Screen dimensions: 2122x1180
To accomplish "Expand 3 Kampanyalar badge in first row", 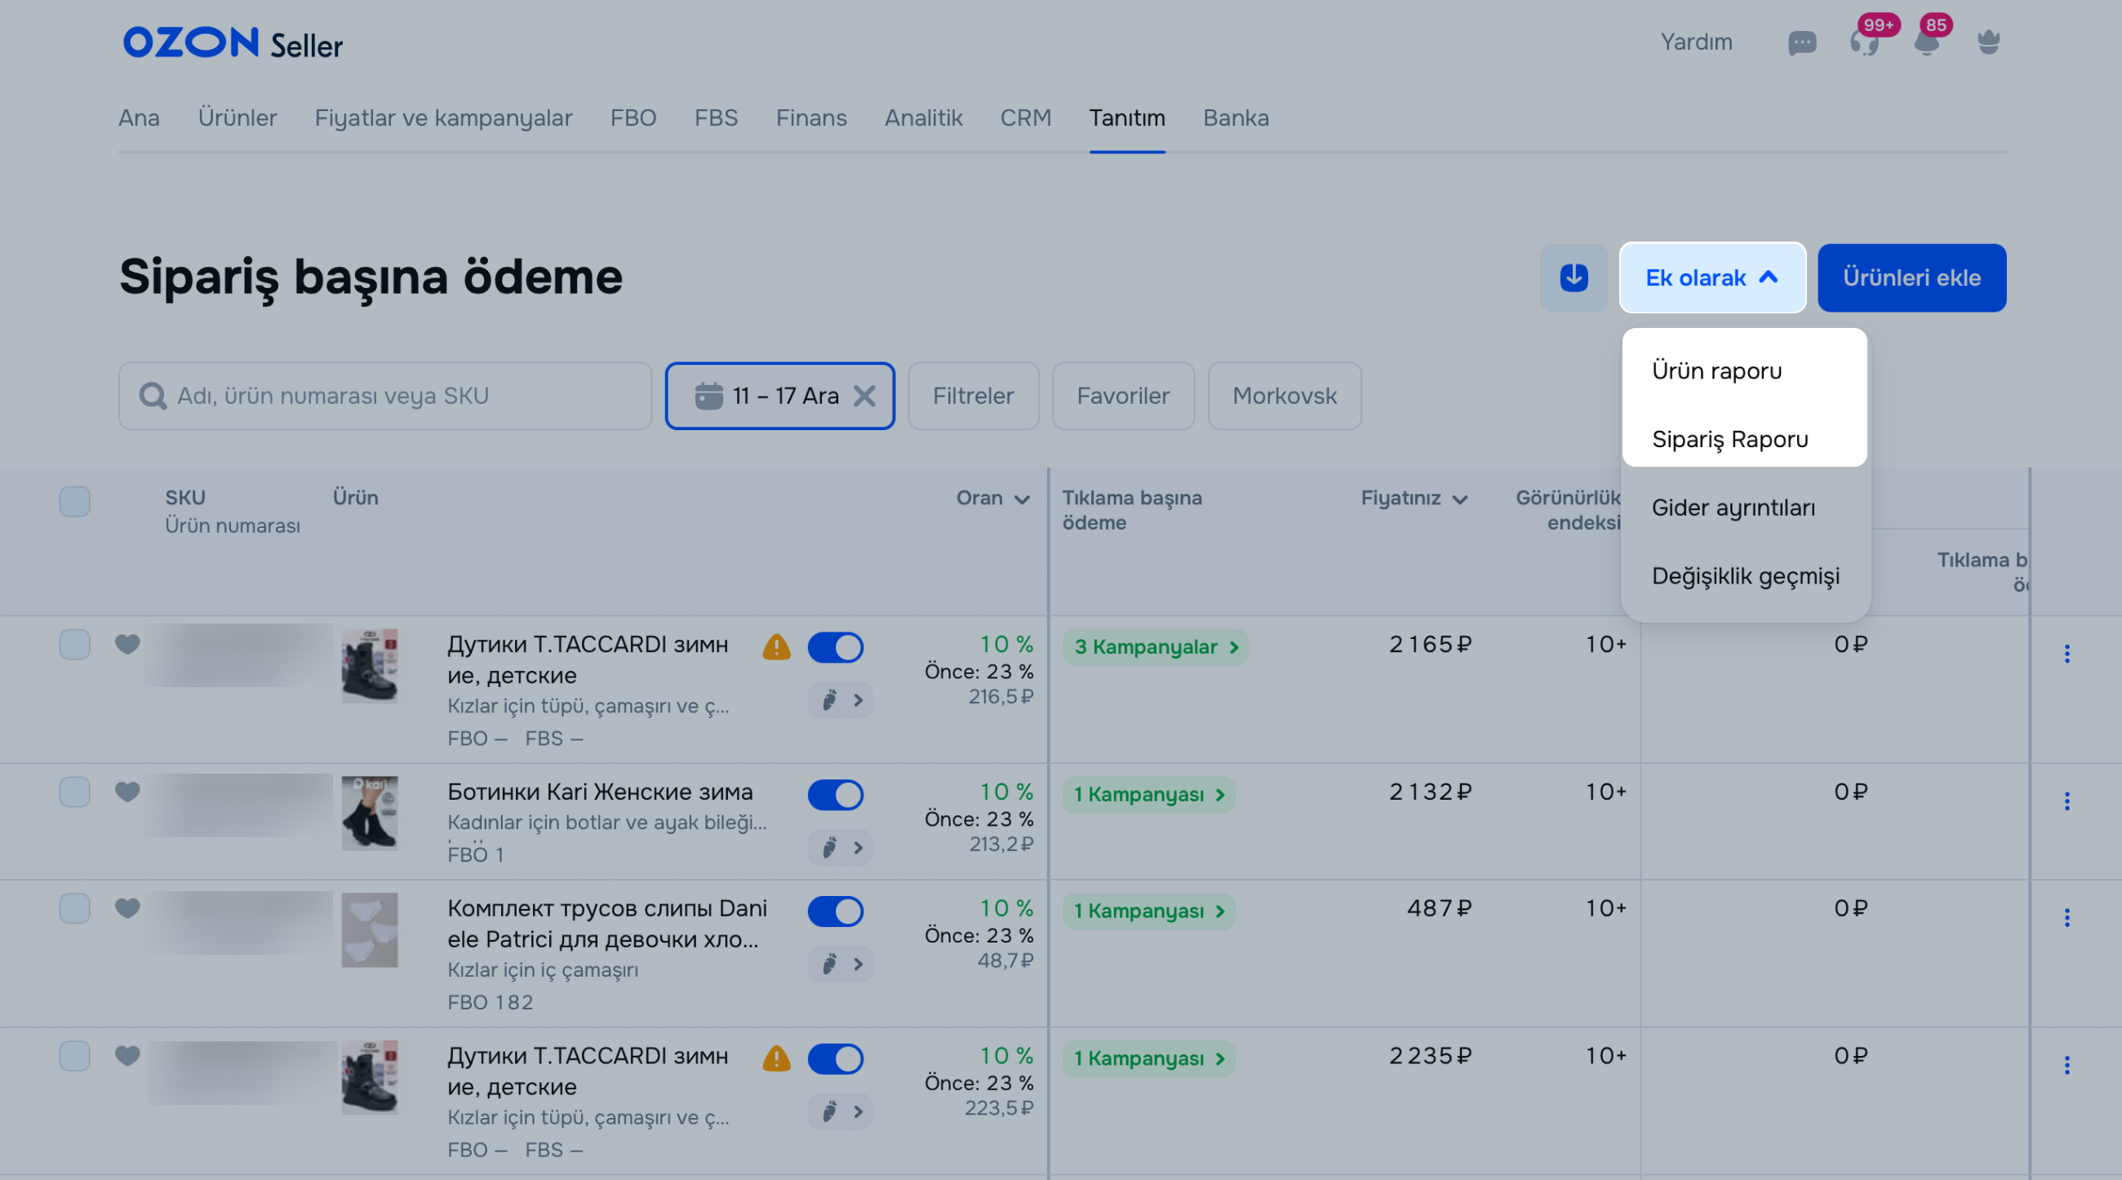I will pos(1155,647).
